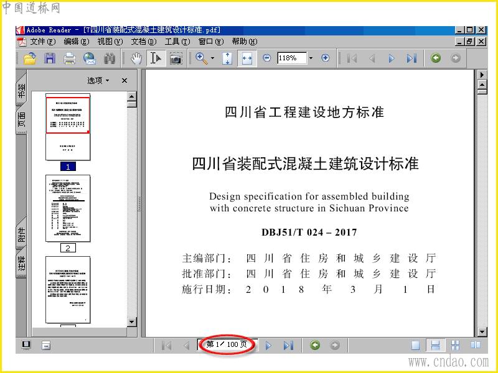Open the 选项 options dropdown in pages panel

[x=98, y=81]
